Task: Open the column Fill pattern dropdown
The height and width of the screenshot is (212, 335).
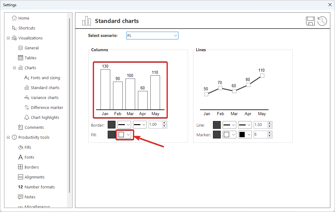Action: 125,135
